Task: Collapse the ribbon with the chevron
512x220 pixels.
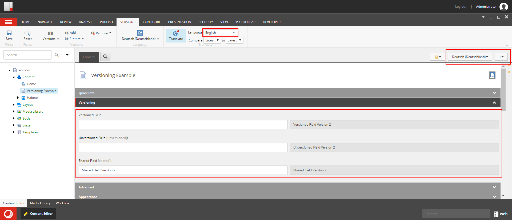Action: (507, 45)
